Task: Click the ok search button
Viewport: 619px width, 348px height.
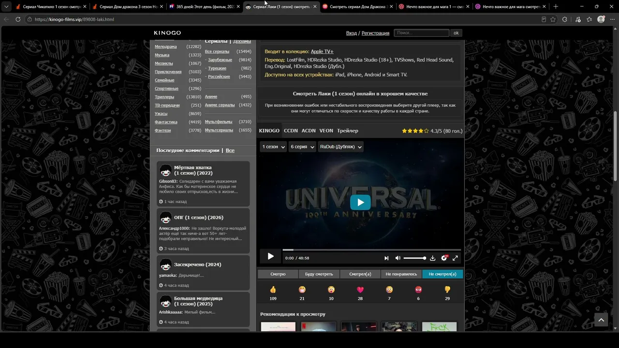Action: (456, 33)
